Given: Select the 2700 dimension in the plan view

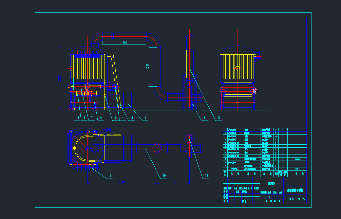Looking at the screenshot, I should point(121,182).
